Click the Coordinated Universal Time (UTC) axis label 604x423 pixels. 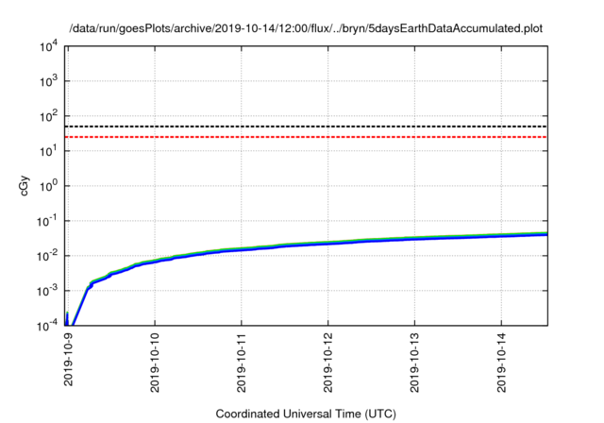pos(306,415)
